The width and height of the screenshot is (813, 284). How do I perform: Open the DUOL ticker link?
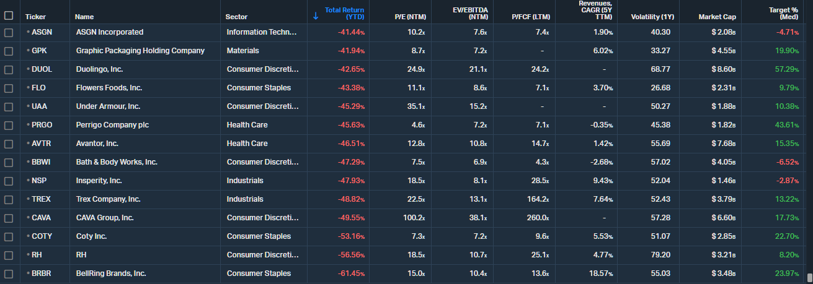[42, 69]
